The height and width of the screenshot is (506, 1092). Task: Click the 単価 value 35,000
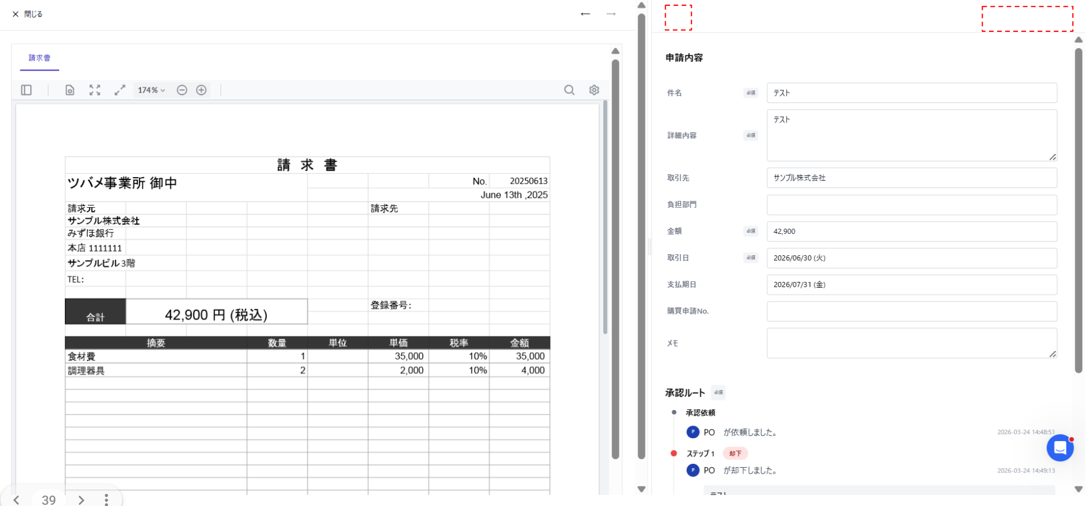point(409,357)
